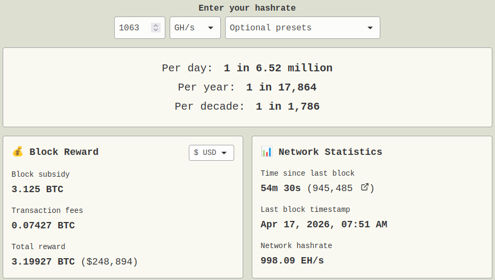Screen dimensions: 495x280
Task: Click the money bag icon beside Block Reward
Action: (x=18, y=152)
